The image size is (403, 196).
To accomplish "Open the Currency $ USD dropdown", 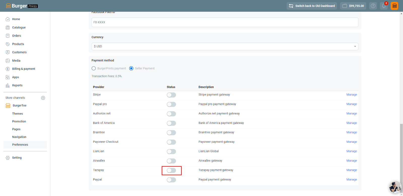I will tap(225, 46).
